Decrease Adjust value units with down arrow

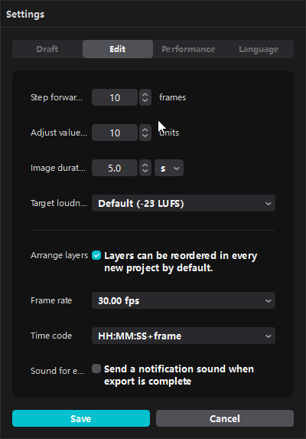click(145, 136)
